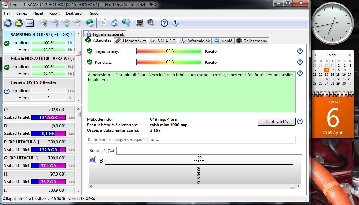359x205 pixels.
Task: Click the partition list scroll up arrow
Action: coord(78,109)
